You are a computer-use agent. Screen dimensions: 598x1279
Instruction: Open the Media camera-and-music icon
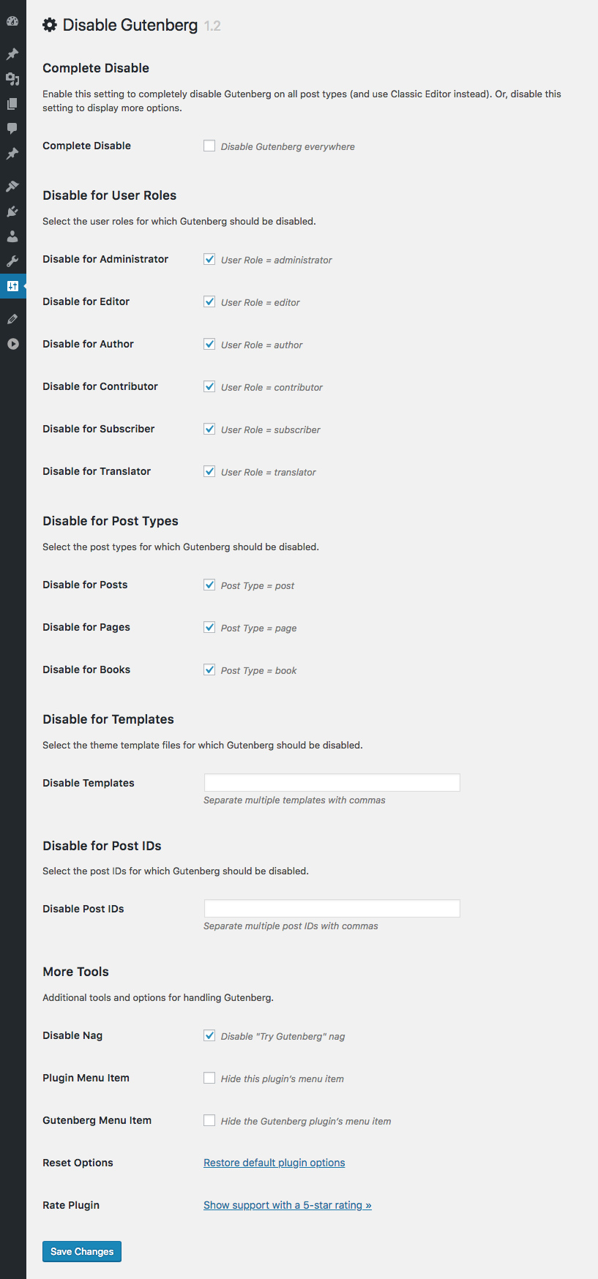click(12, 79)
